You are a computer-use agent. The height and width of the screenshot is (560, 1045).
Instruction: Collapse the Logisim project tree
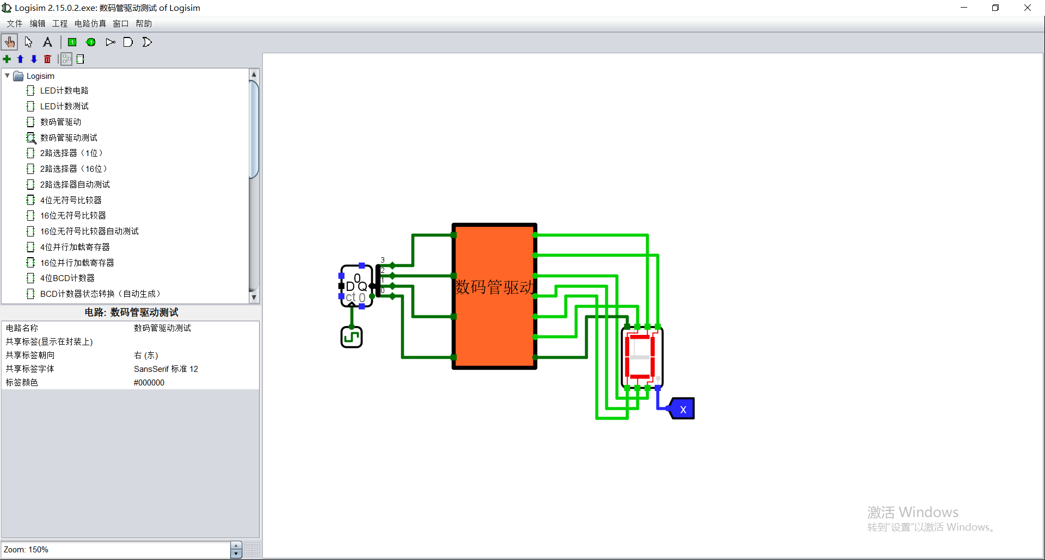[x=7, y=76]
